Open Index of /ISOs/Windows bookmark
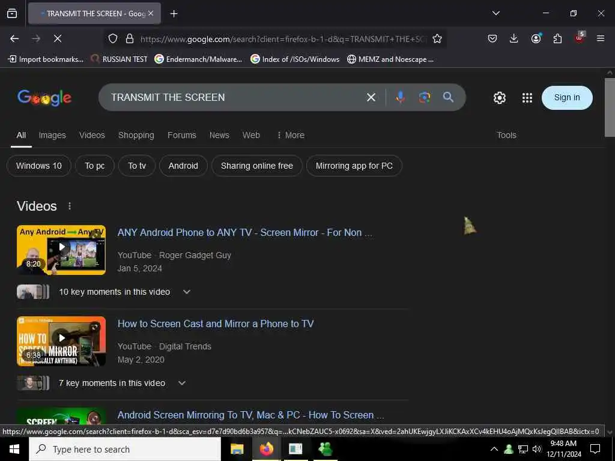 [295, 59]
